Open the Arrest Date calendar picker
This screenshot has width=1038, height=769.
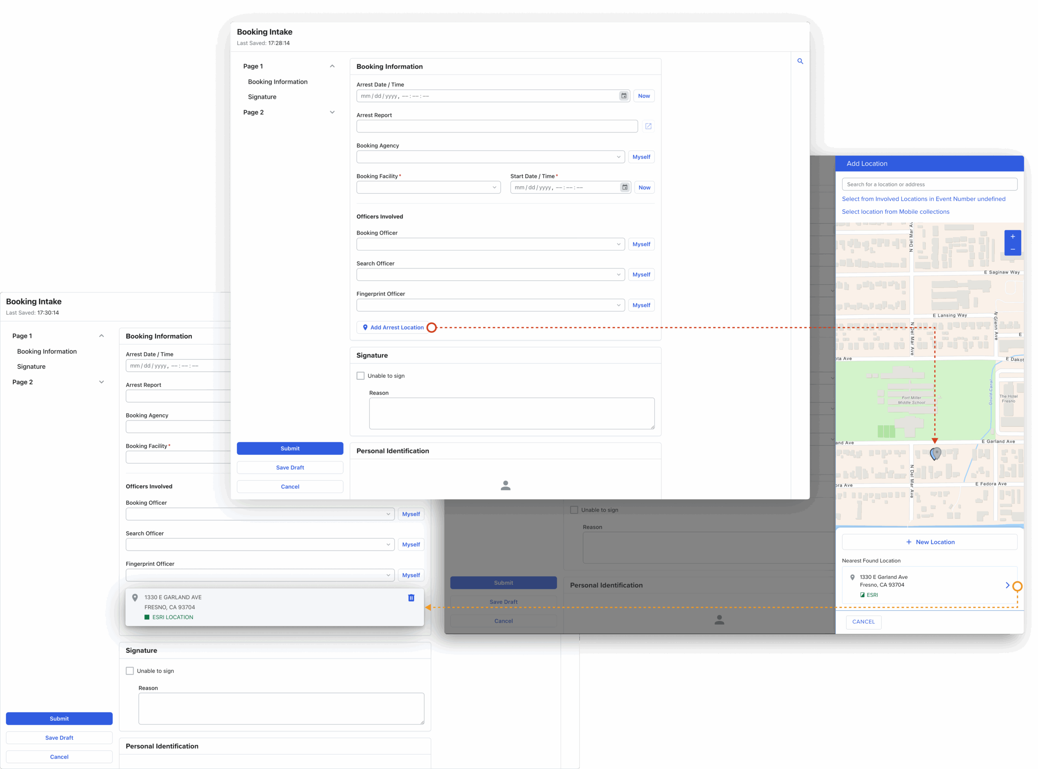pos(624,96)
